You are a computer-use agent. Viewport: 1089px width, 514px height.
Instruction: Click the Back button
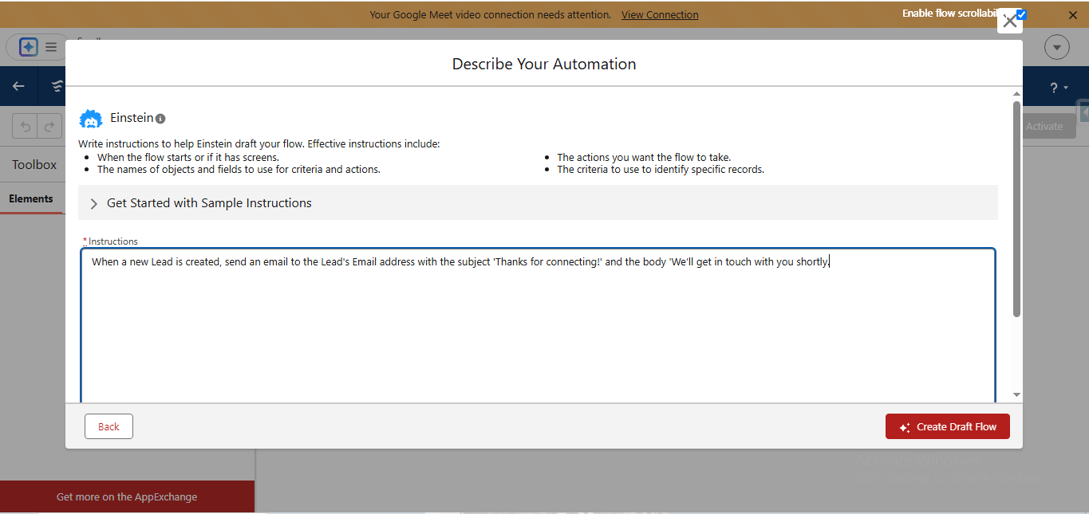[109, 426]
